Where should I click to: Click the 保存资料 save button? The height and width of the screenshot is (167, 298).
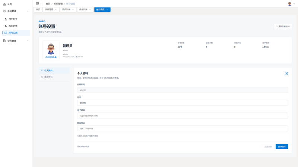click(282, 147)
